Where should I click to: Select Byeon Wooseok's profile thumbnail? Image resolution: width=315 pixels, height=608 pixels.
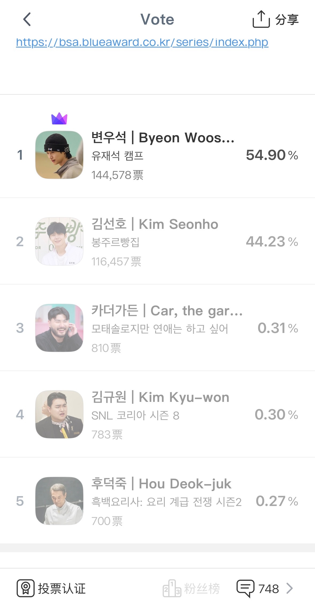point(59,155)
